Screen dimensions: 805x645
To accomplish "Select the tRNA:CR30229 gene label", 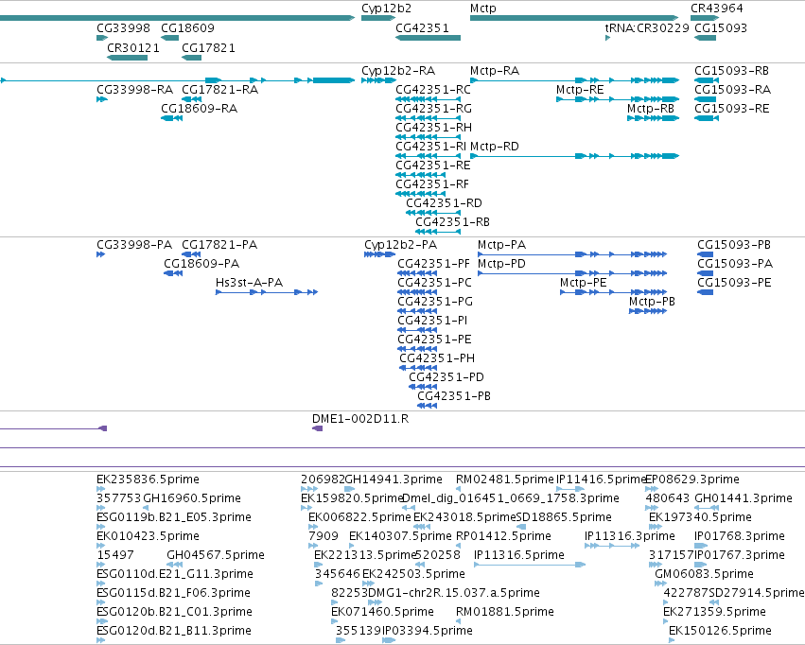I will click(647, 27).
